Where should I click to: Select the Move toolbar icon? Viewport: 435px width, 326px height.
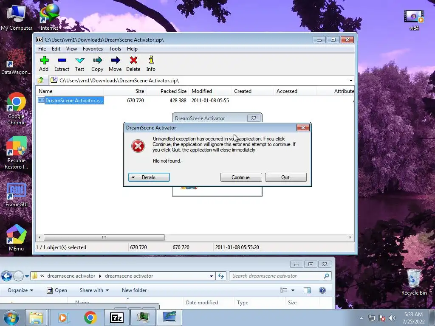click(115, 64)
